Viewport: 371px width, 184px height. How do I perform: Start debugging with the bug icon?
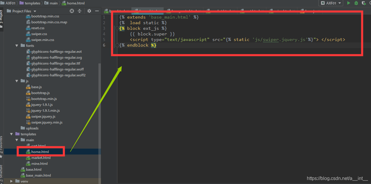pos(356,3)
